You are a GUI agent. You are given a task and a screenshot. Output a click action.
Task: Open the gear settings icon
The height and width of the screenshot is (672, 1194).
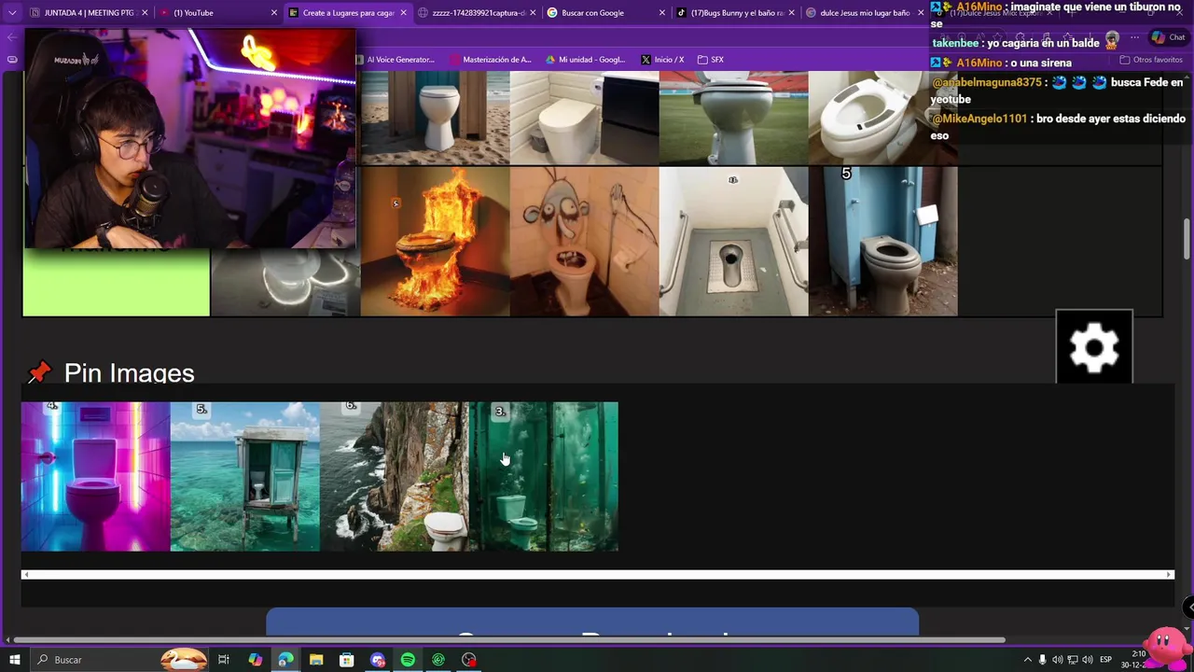coord(1094,347)
